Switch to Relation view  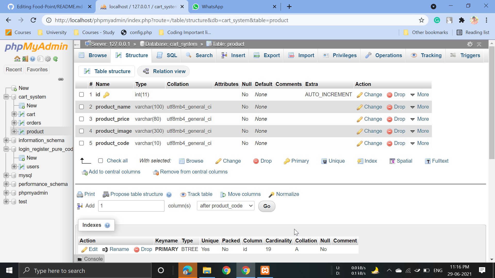coord(164,71)
